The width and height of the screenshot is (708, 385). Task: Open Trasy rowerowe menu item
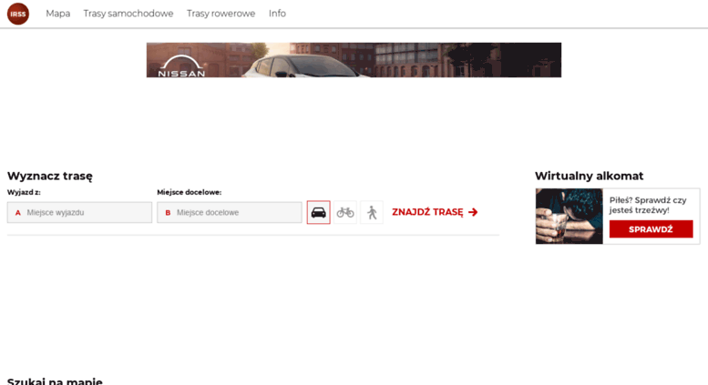click(x=221, y=14)
